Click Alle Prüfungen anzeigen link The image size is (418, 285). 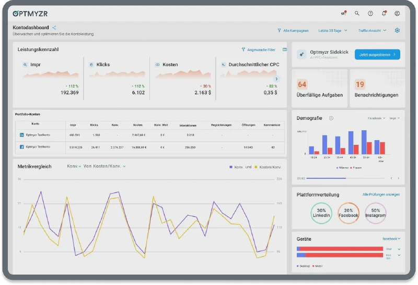click(x=381, y=195)
